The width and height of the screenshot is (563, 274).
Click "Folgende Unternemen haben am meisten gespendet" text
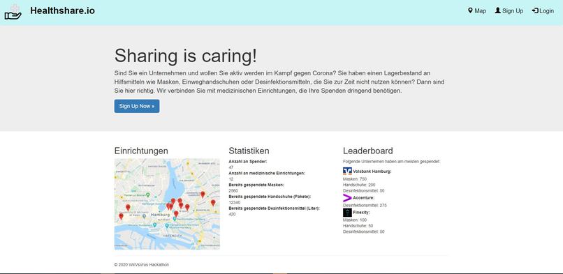(x=391, y=162)
